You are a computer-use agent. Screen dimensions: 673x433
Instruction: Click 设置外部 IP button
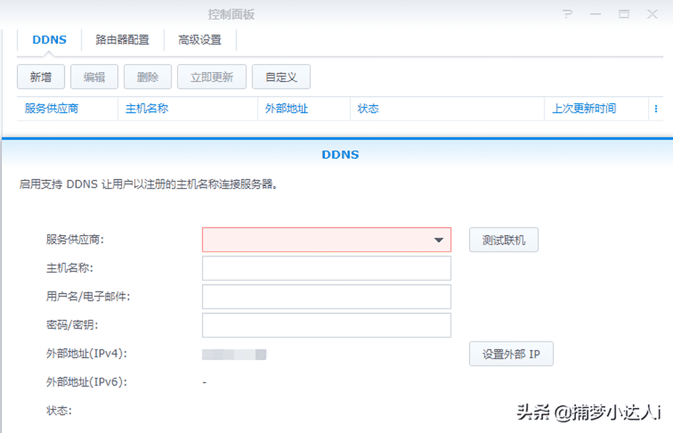pos(511,354)
